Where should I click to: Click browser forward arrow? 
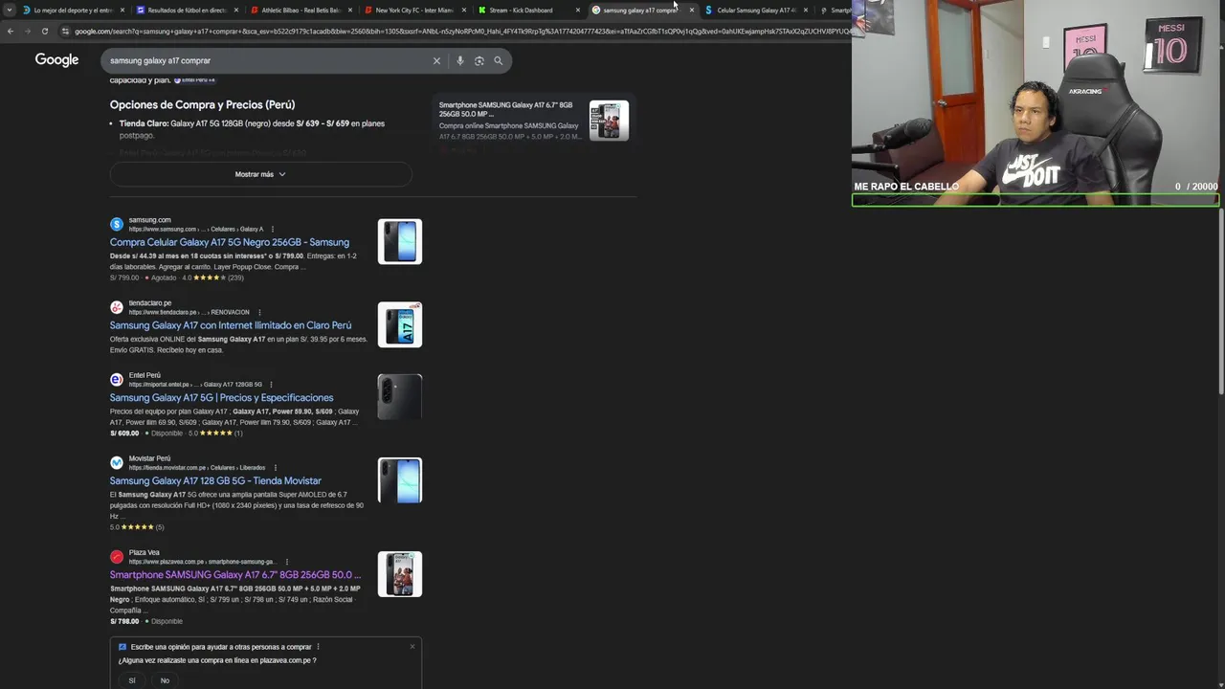[x=27, y=32]
